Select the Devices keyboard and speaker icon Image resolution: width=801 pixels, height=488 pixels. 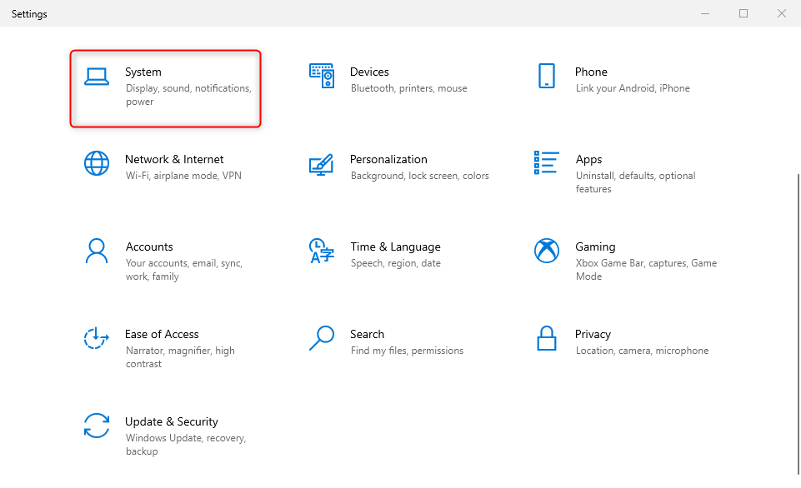pos(322,76)
